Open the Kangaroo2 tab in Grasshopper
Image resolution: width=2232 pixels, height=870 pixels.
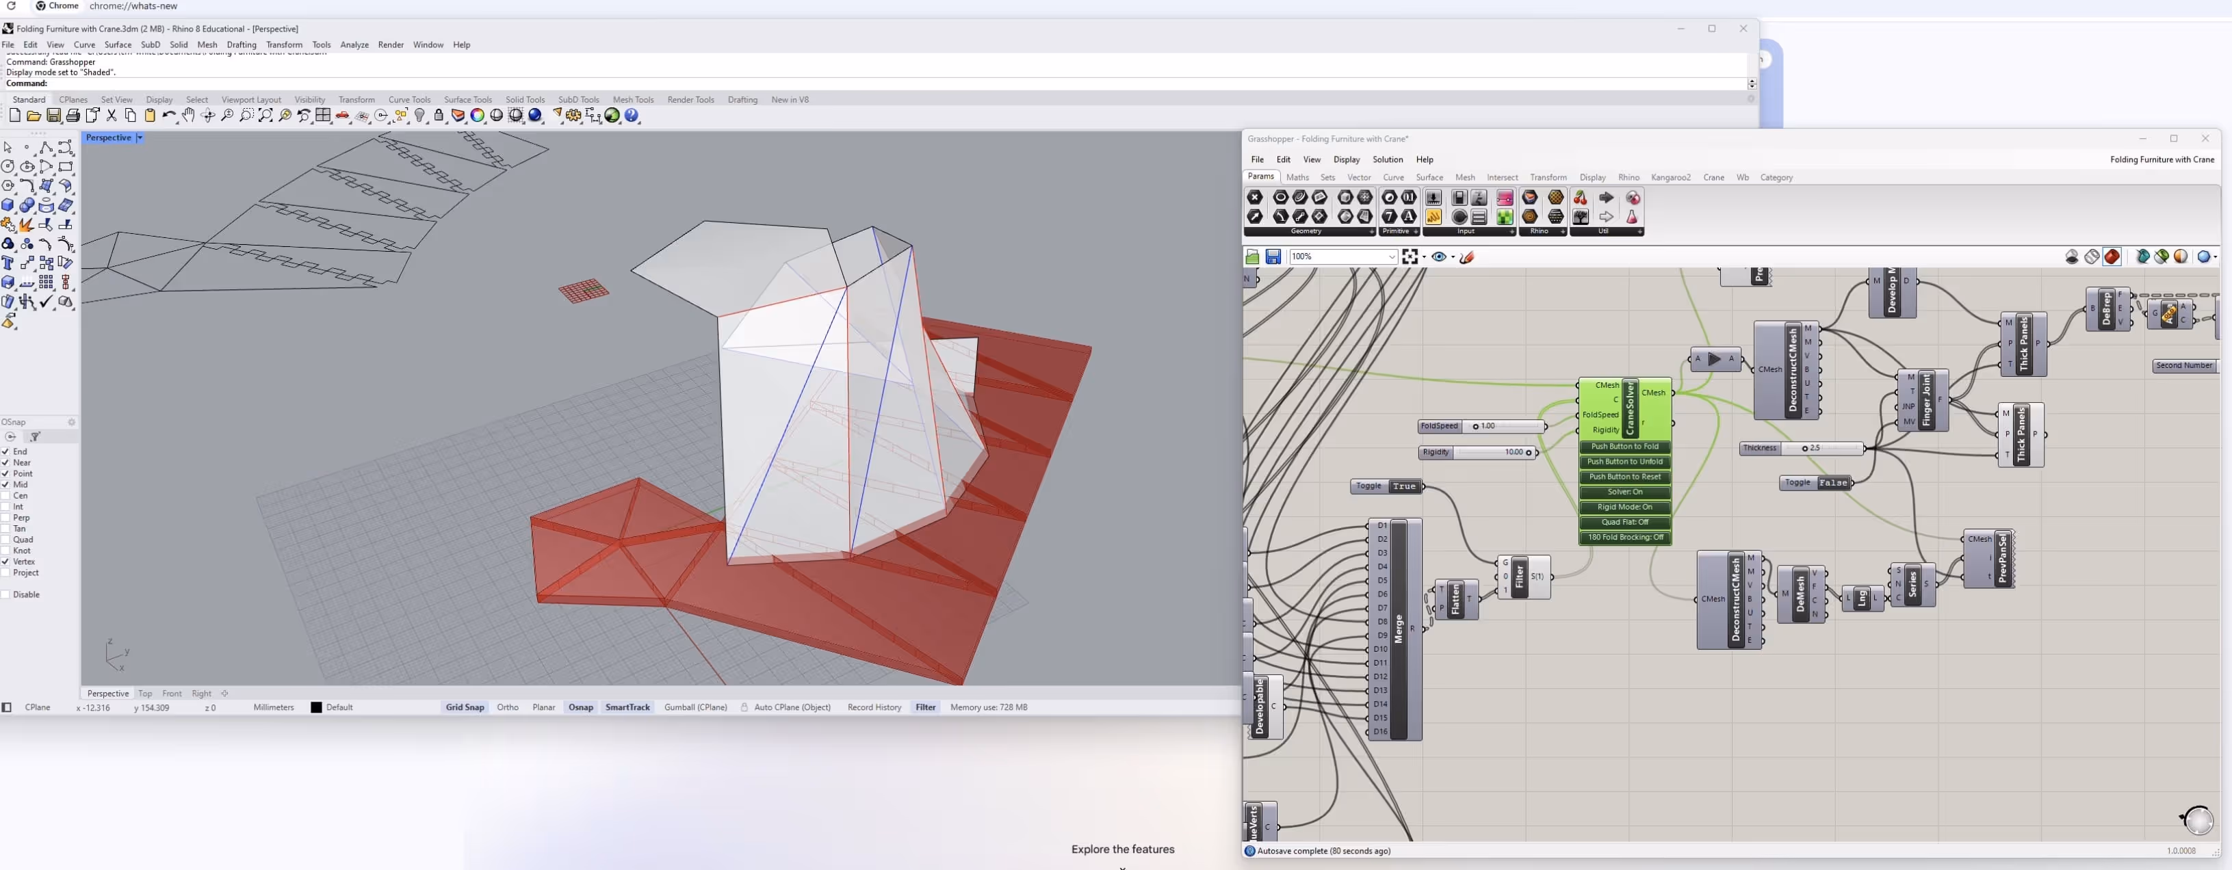(1670, 178)
